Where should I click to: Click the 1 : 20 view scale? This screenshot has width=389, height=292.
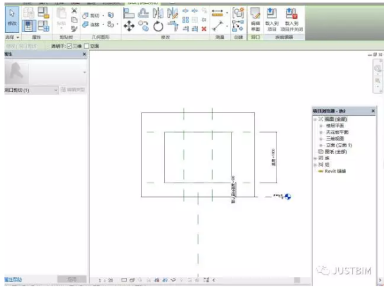point(105,280)
